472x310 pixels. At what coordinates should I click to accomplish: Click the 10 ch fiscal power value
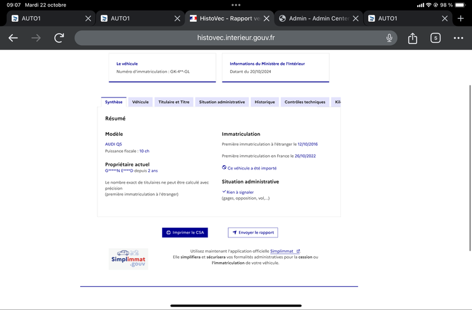tap(144, 151)
